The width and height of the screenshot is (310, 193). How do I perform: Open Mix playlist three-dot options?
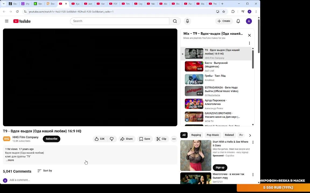[249, 43]
